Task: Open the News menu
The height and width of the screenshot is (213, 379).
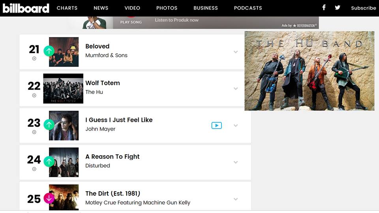Action: click(x=101, y=8)
